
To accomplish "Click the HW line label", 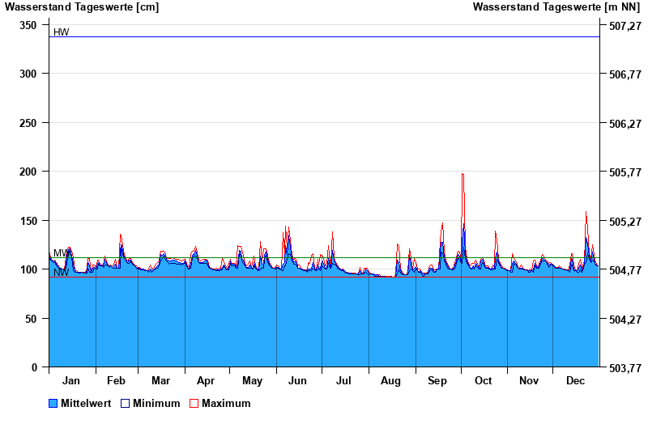I will 61,32.
